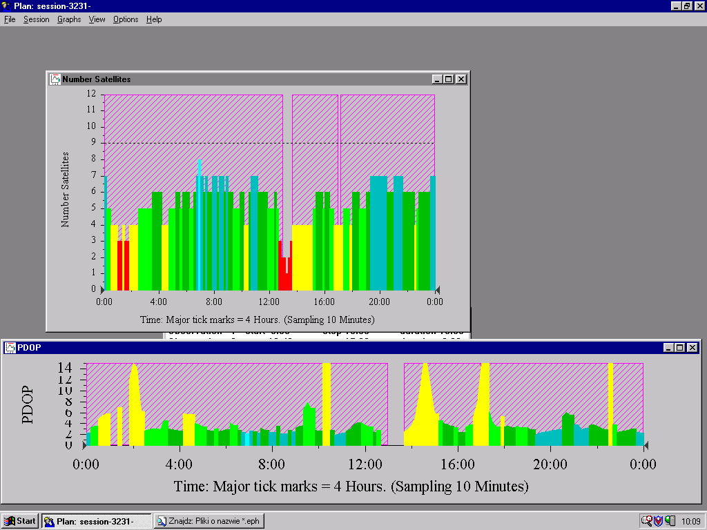The height and width of the screenshot is (530, 707).
Task: Click the Number Satellites window graph icon
Action: pyautogui.click(x=55, y=79)
